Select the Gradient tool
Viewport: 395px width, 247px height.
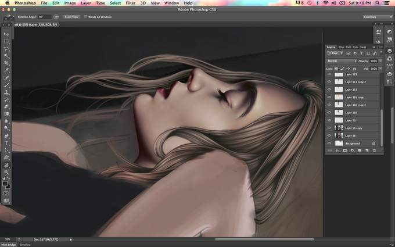tap(6, 114)
